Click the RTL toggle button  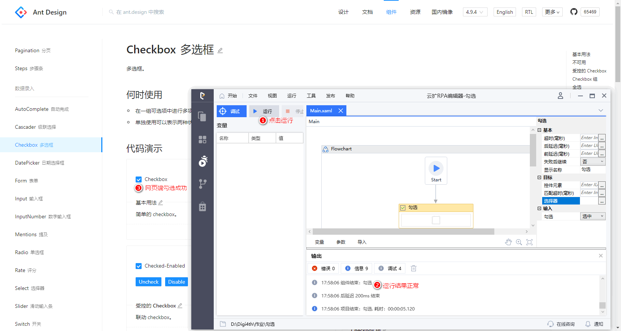[529, 12]
